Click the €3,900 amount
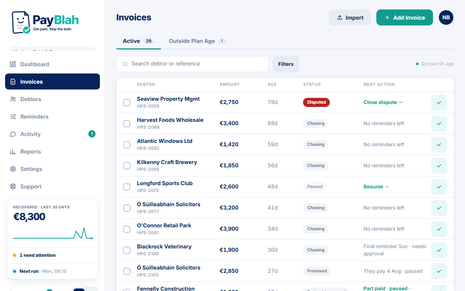The height and width of the screenshot is (291, 465). tap(229, 229)
